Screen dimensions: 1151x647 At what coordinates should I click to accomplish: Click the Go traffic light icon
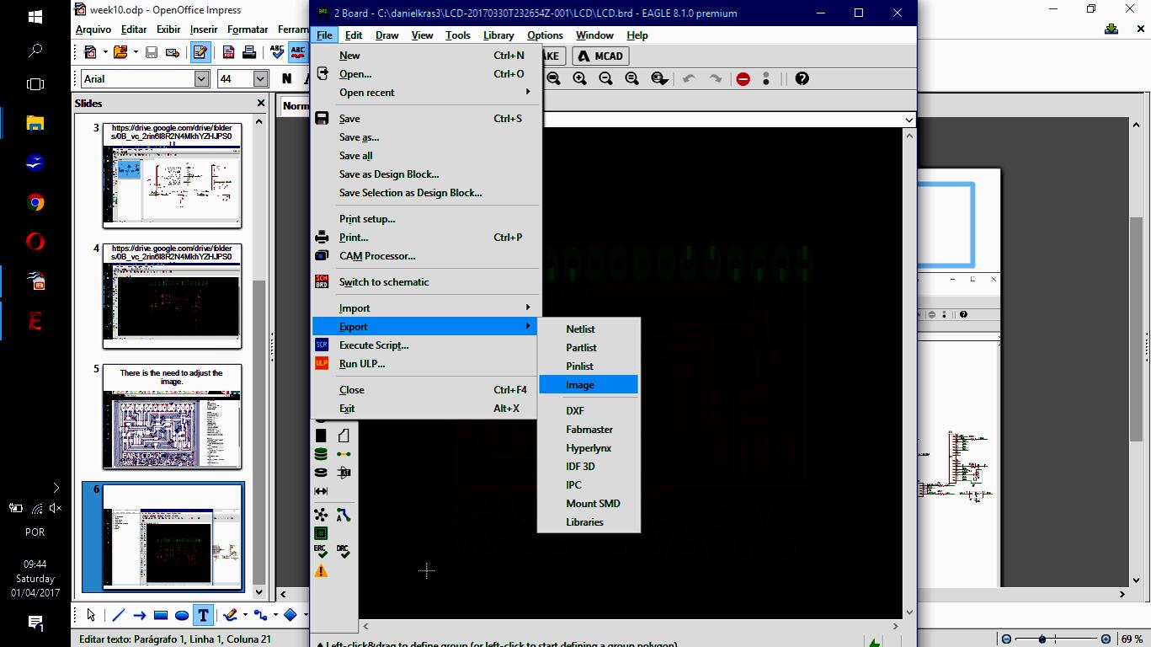[x=766, y=78]
